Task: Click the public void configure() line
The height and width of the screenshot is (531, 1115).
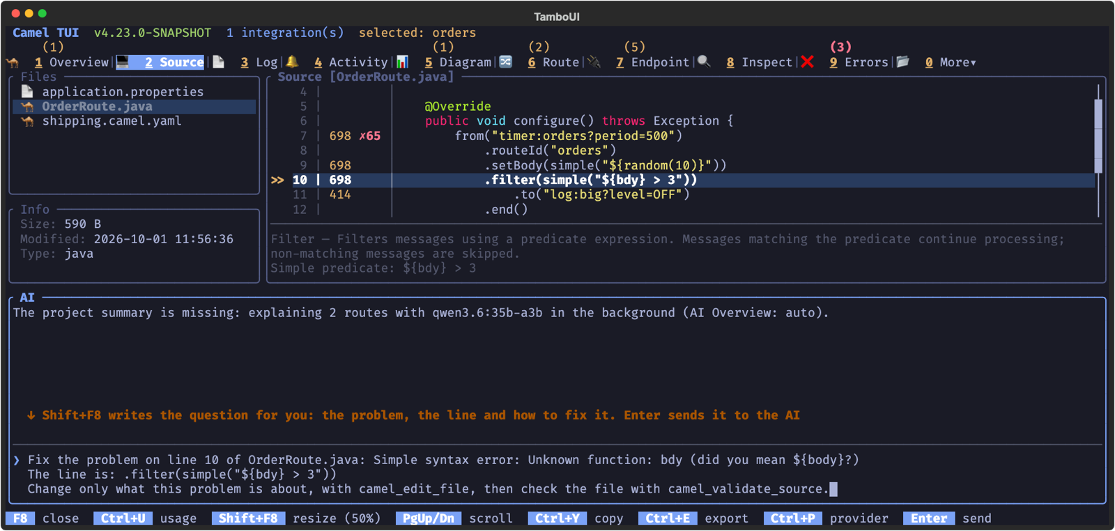Action: coord(579,121)
